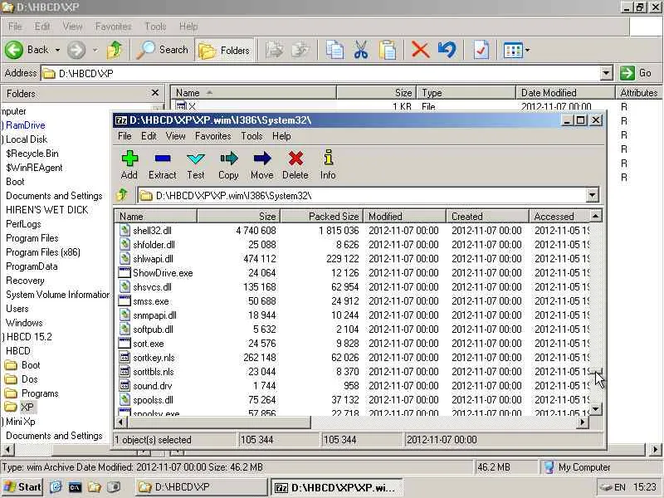The image size is (664, 498).
Task: Toggle the Folders pane button in Explorer
Action: coord(224,50)
